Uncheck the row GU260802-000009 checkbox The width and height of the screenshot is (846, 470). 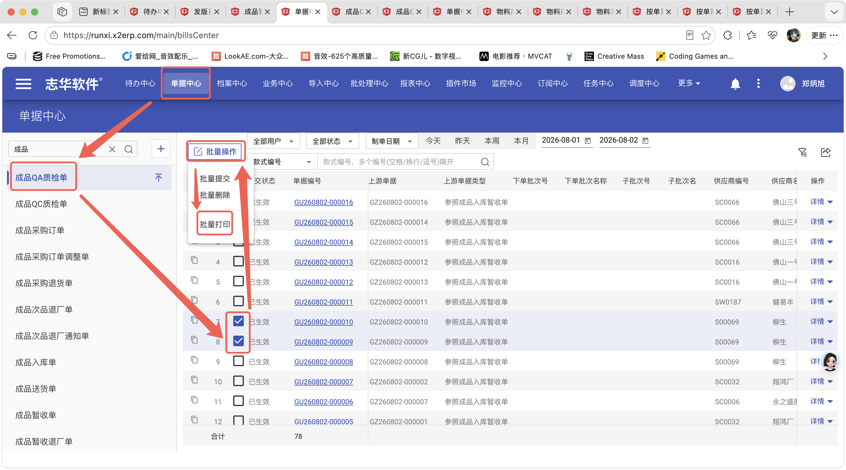[x=239, y=341]
